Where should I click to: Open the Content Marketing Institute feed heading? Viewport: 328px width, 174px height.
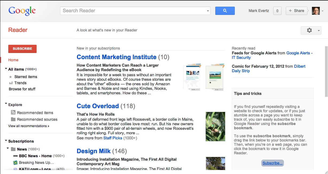point(116,57)
